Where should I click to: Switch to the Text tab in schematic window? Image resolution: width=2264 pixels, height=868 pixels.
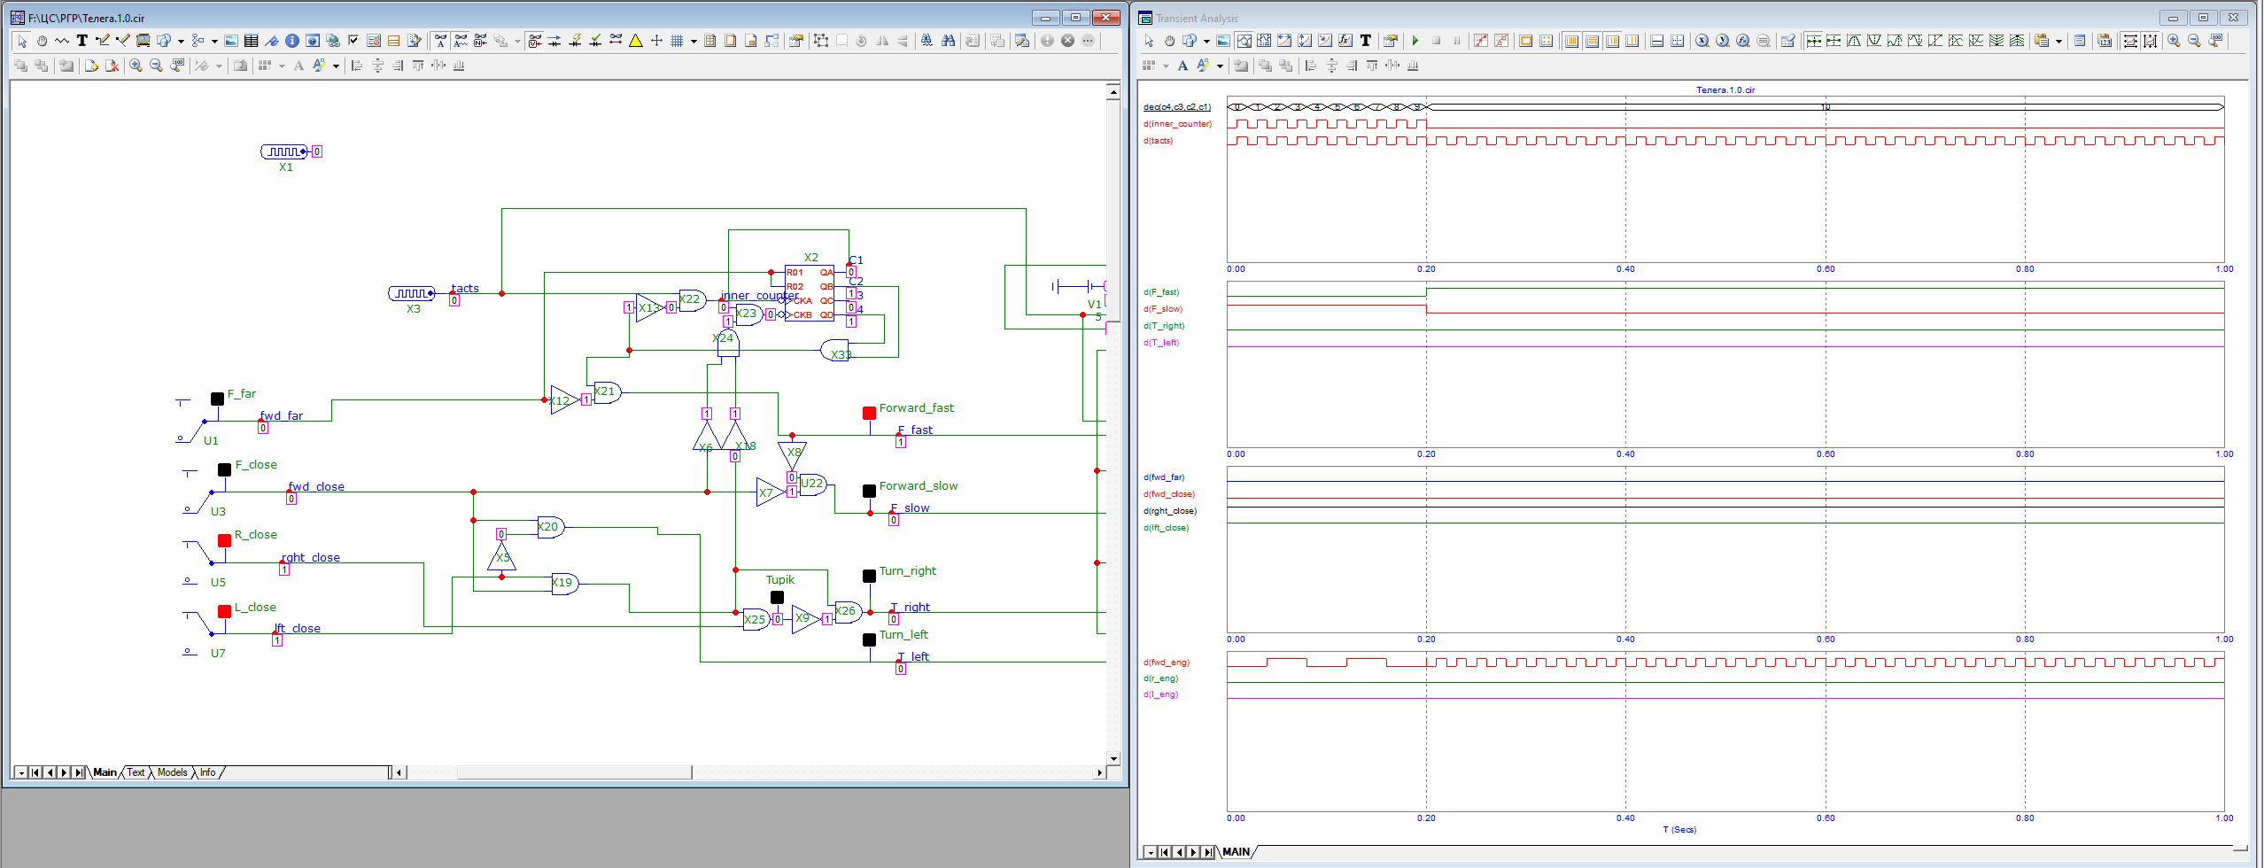point(136,772)
